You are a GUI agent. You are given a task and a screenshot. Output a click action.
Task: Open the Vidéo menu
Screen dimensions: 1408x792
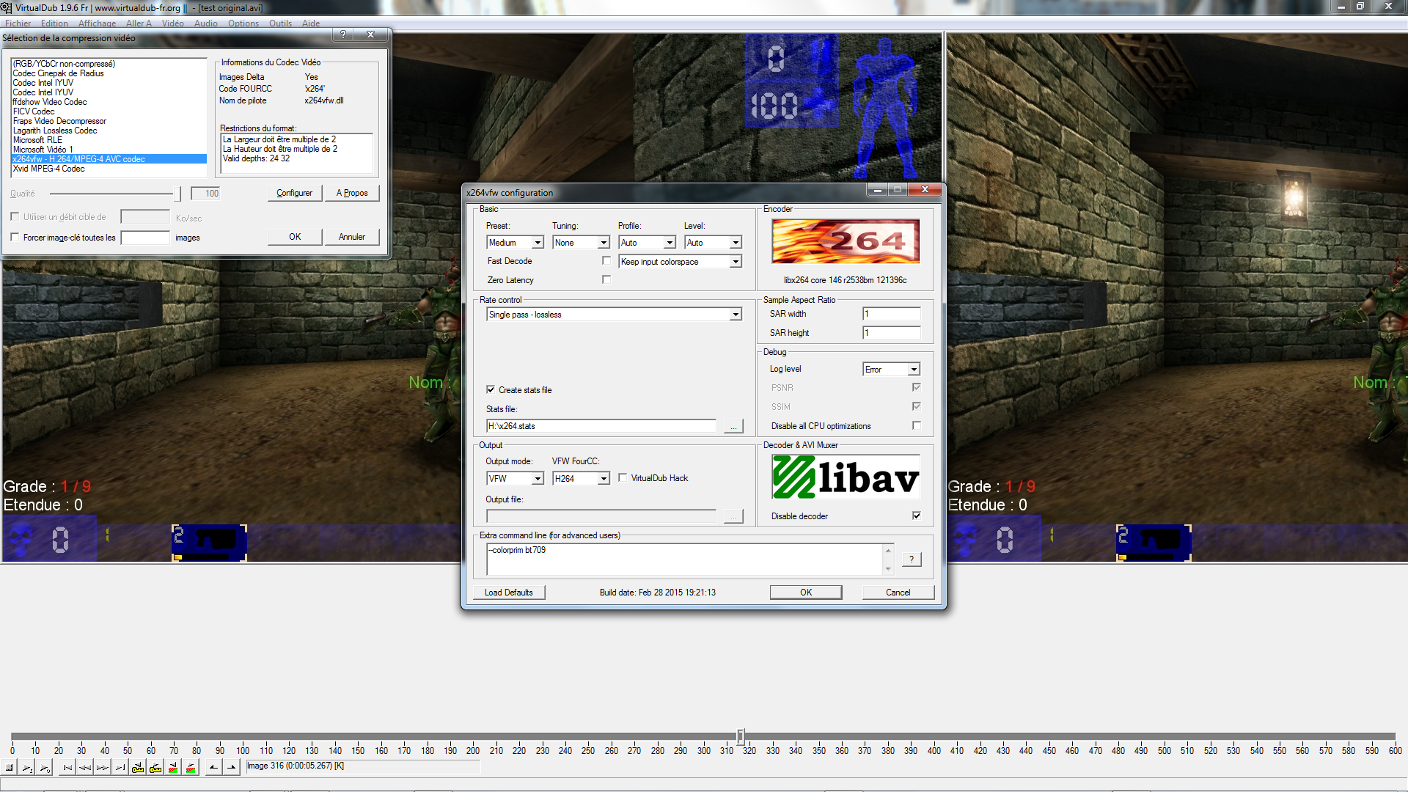coord(172,23)
